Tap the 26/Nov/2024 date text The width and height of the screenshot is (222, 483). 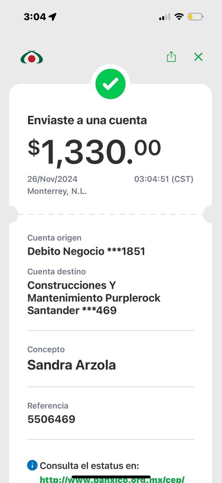pyautogui.click(x=52, y=179)
